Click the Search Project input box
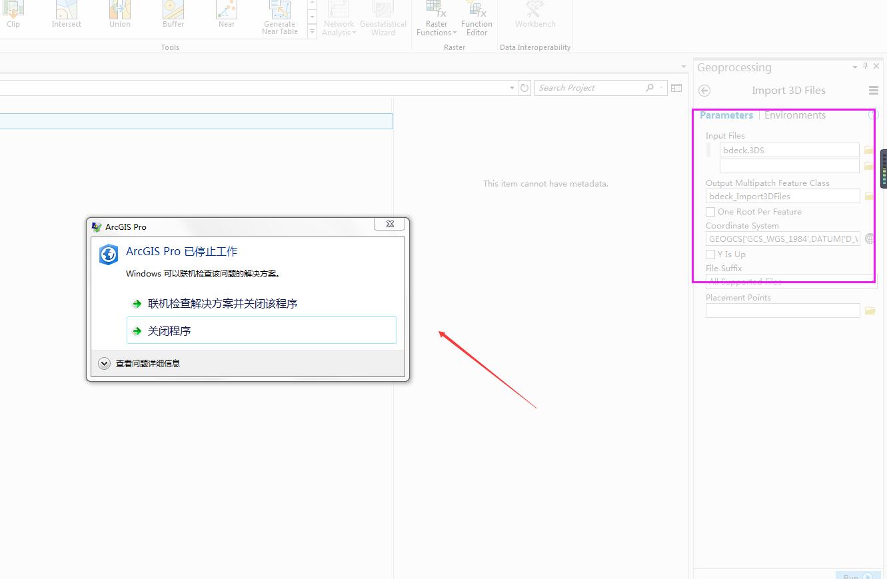The width and height of the screenshot is (887, 579). pos(590,88)
